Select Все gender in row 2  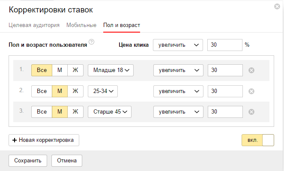coord(42,91)
